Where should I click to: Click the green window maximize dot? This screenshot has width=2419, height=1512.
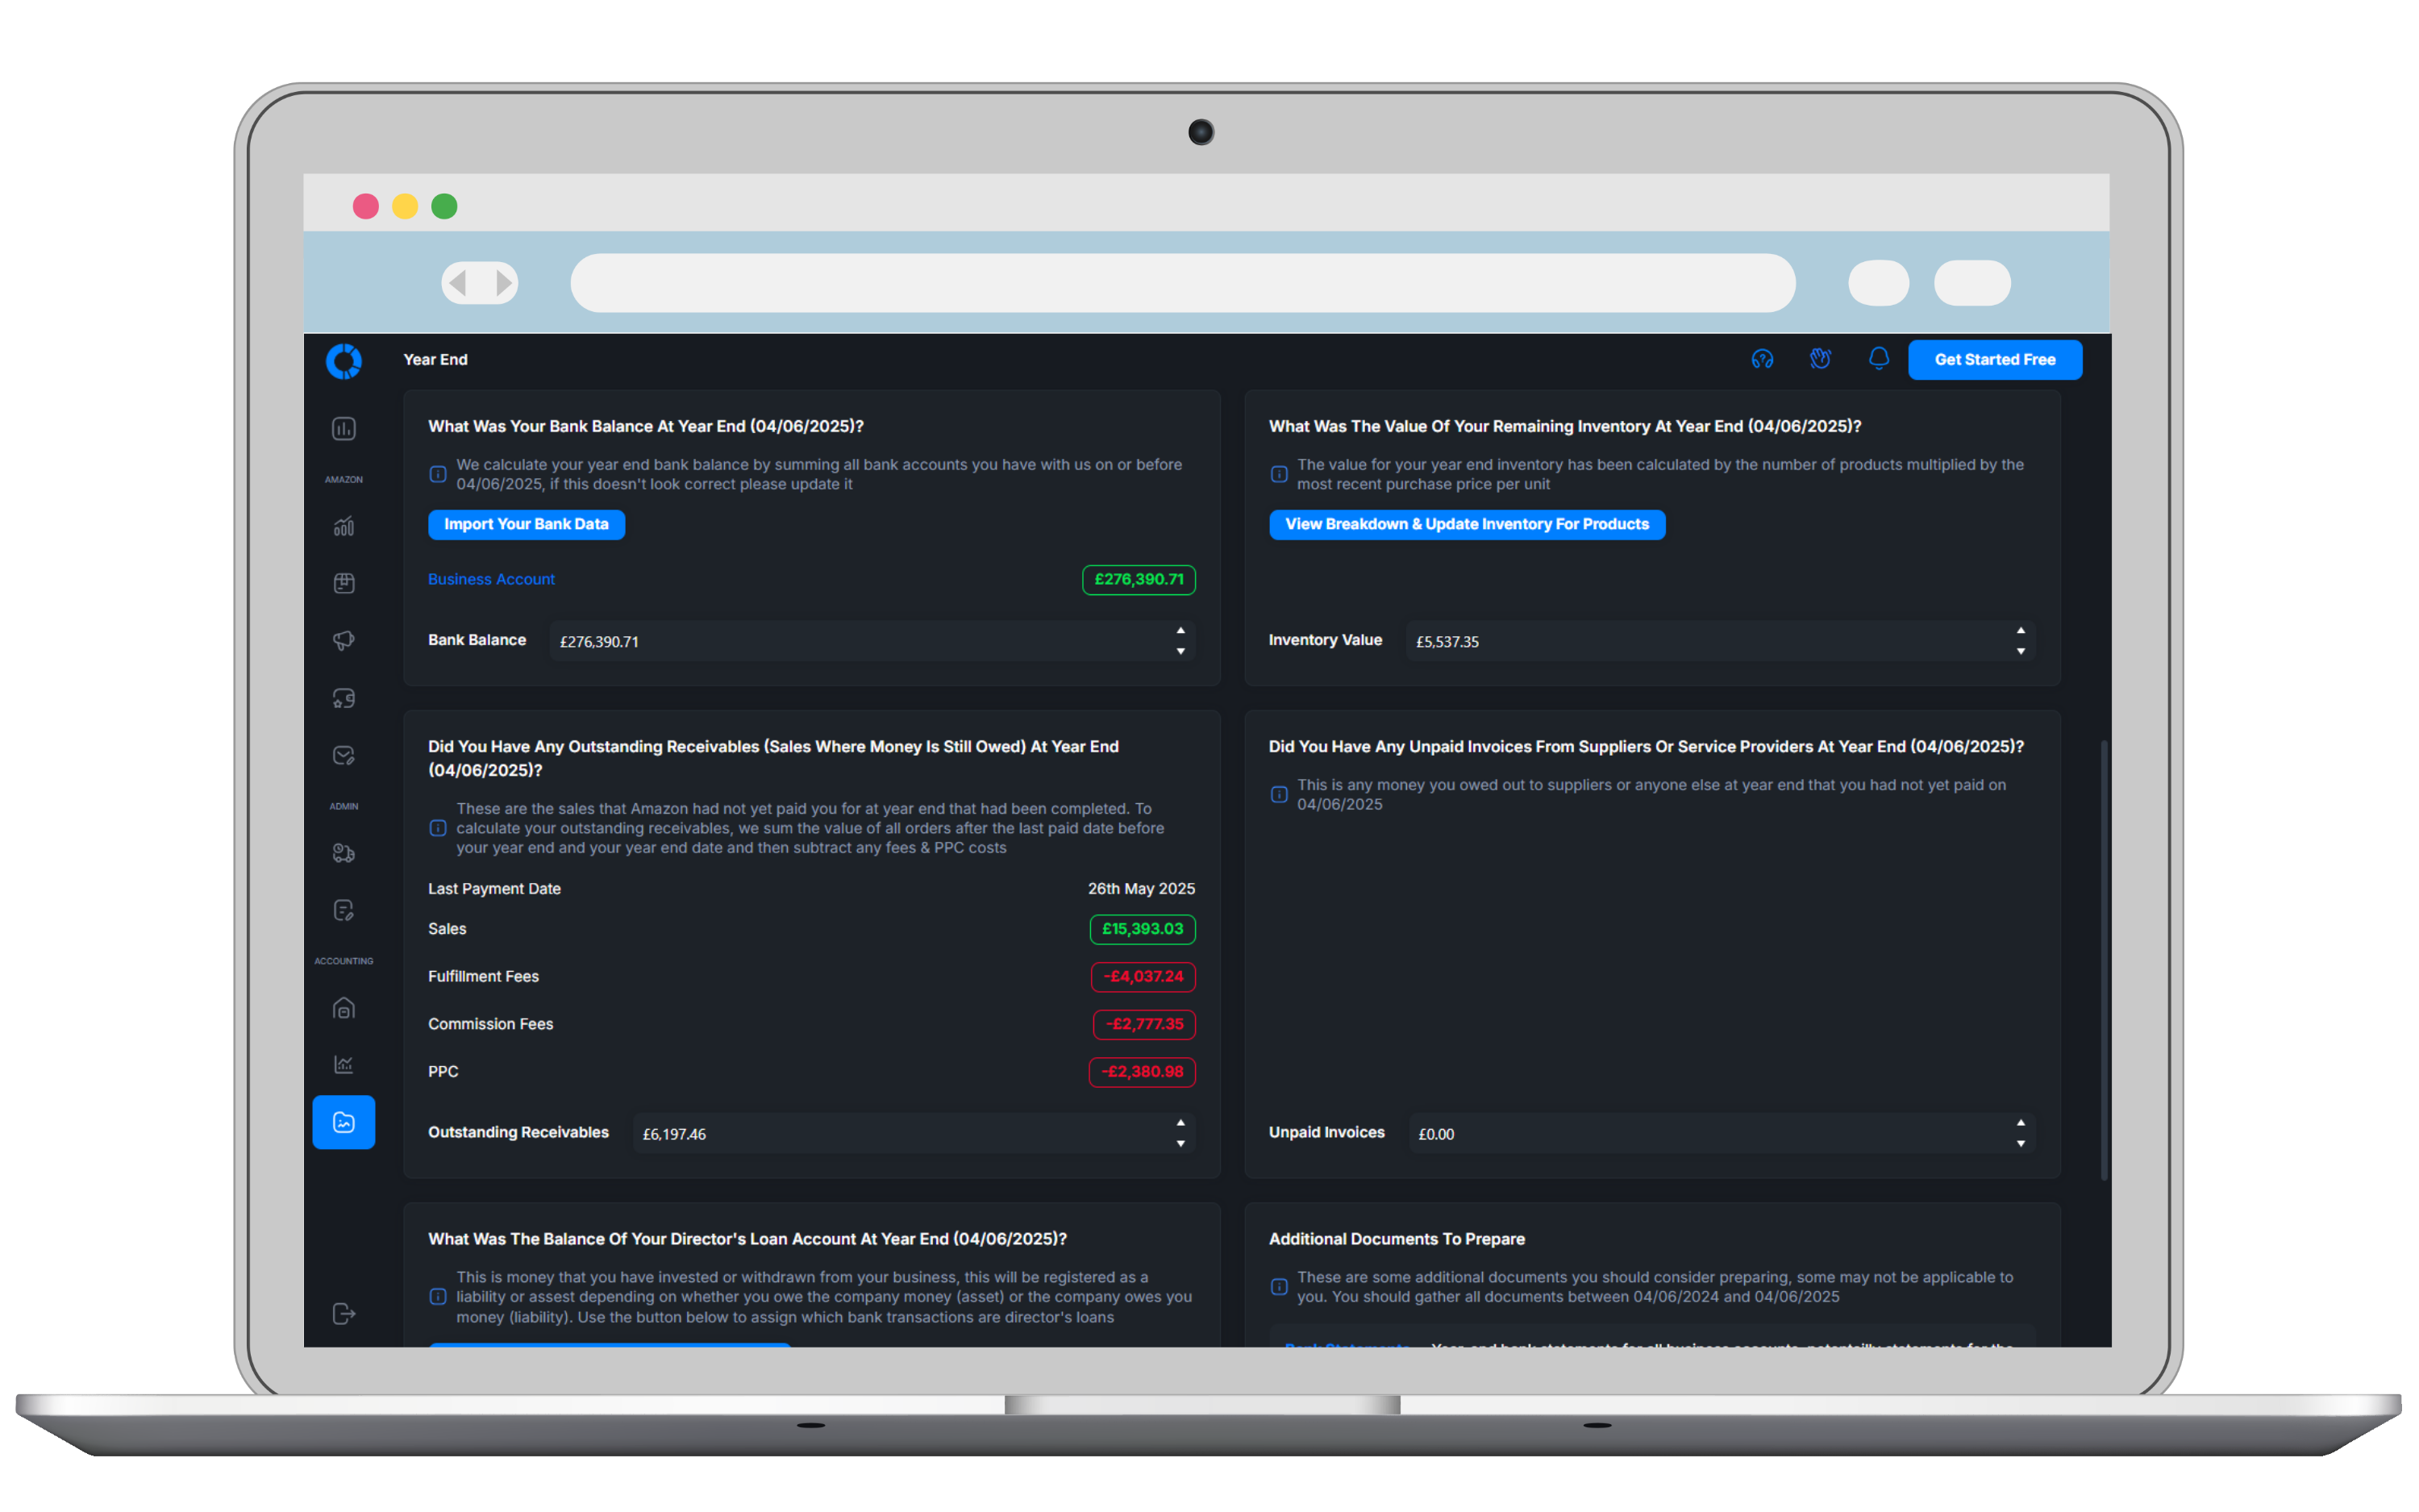443,207
